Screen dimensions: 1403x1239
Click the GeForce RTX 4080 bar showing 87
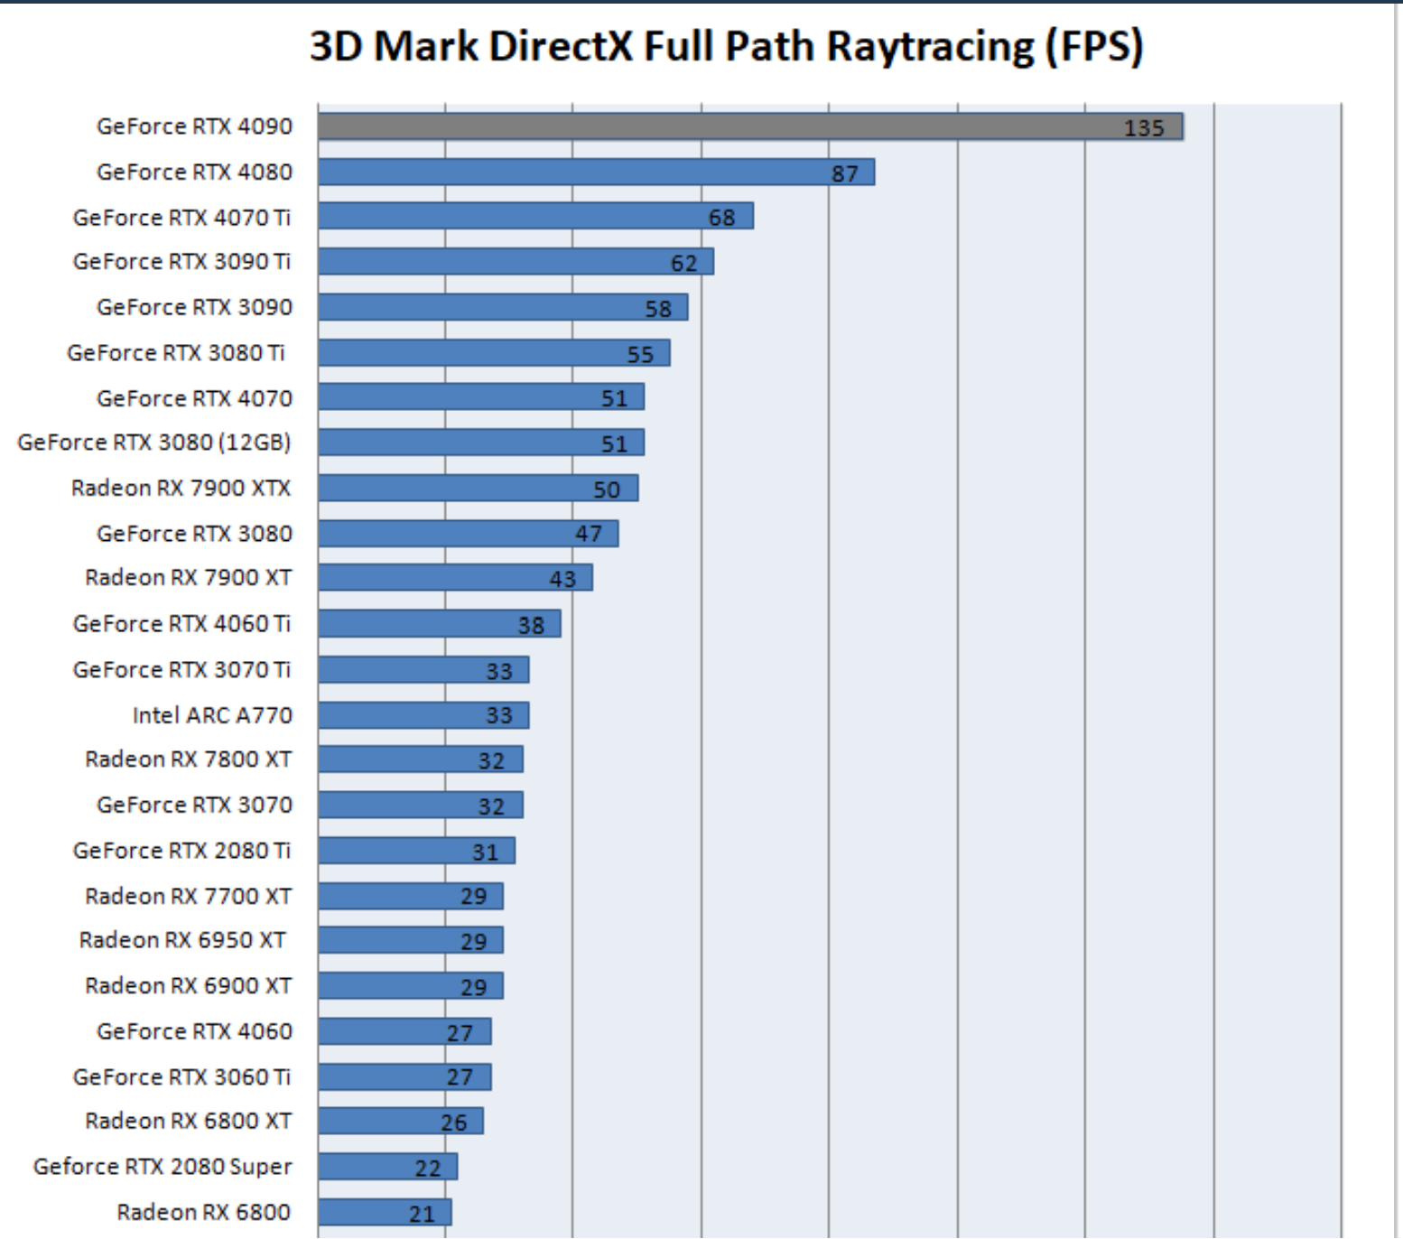[x=596, y=172]
